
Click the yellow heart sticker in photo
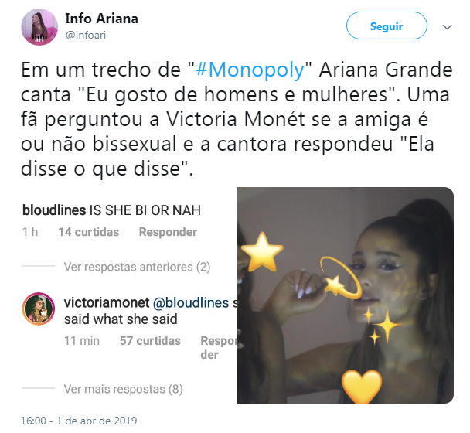click(362, 387)
